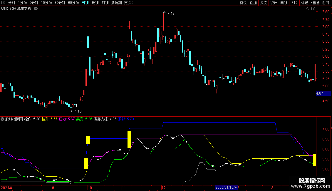The image size is (332, 191).
Task: Click the 标记 mark button
Action: pyautogui.click(x=304, y=3)
